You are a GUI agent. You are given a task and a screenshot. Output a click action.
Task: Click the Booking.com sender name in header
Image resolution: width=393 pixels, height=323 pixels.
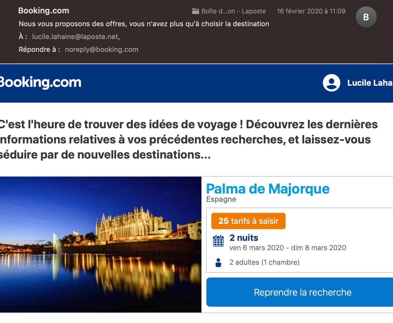[44, 11]
